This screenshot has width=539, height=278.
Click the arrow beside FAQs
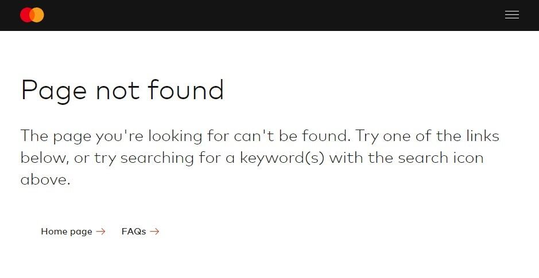click(x=154, y=232)
